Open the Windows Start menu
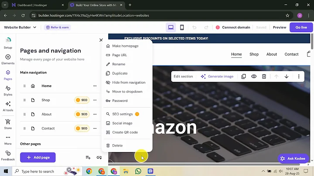The image size is (314, 176). pos(6,171)
